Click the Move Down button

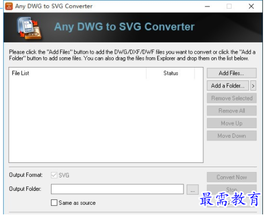click(232, 136)
